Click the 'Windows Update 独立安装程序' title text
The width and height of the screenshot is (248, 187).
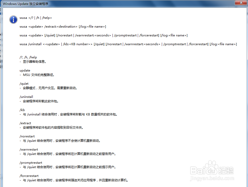click(x=26, y=4)
